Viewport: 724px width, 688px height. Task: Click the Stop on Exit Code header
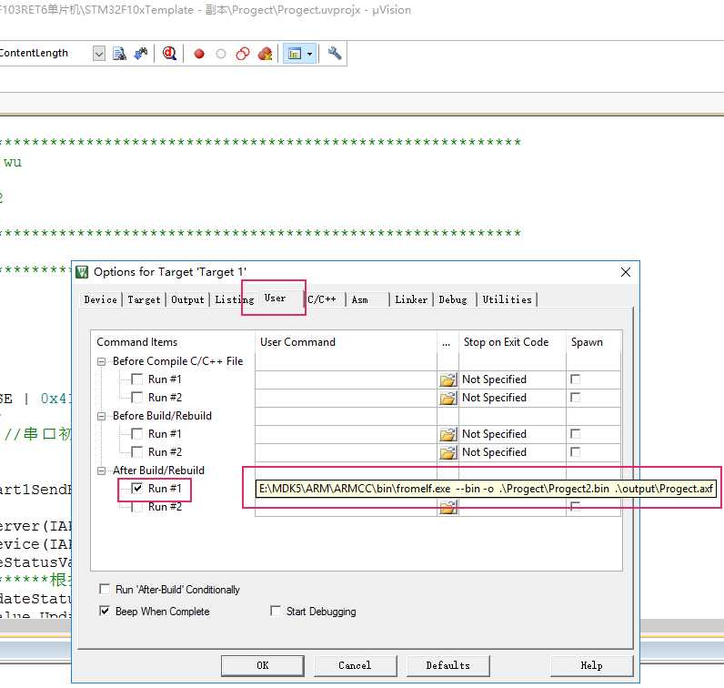pos(506,342)
